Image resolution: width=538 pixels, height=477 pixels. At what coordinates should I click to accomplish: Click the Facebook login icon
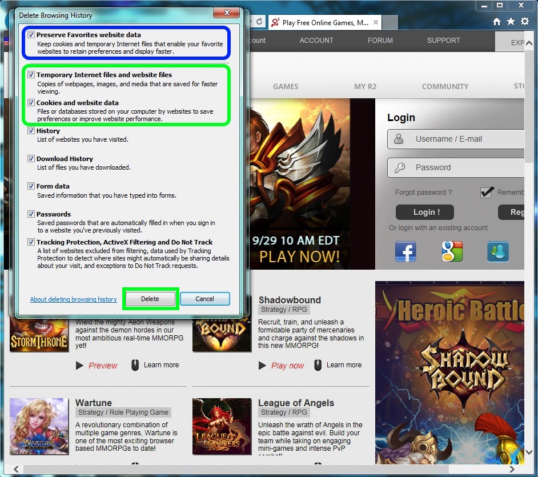(405, 251)
